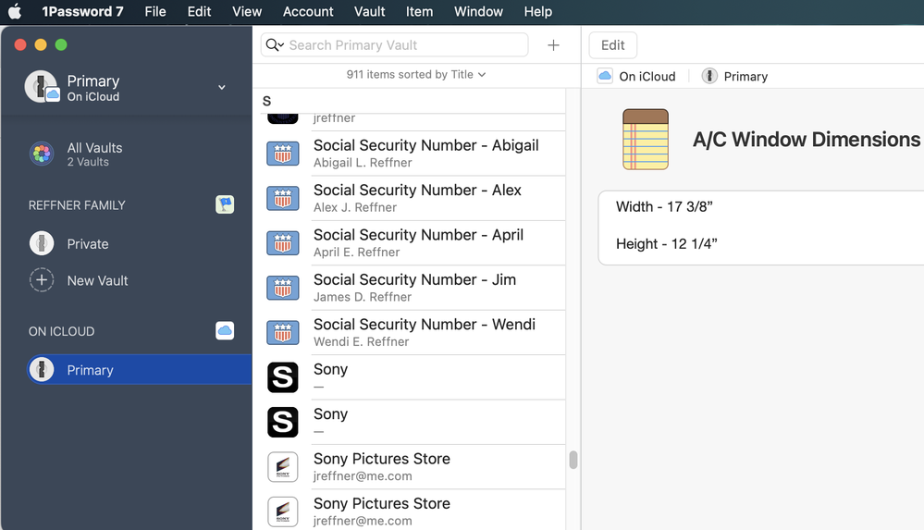Image resolution: width=924 pixels, height=530 pixels.
Task: Click the All Vaults colorful icon
Action: click(x=42, y=154)
